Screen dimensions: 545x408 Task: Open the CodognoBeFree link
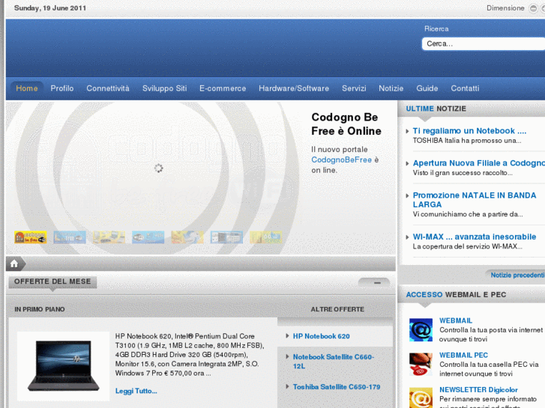point(341,159)
